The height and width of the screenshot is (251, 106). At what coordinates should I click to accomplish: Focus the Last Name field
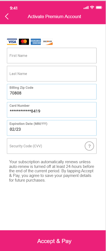pyautogui.click(x=52, y=74)
